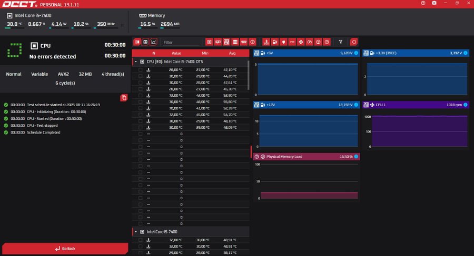Click 'CPU - Test stopped' log entry
The width and height of the screenshot is (474, 256).
42,125
